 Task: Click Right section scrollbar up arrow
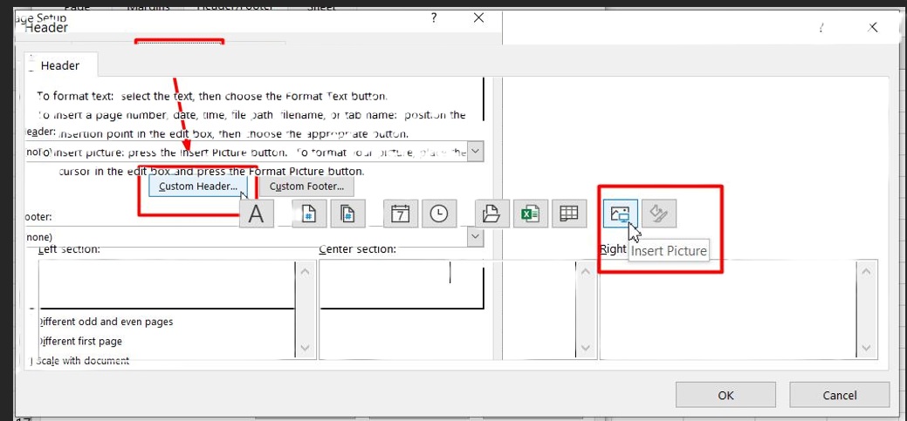[866, 271]
